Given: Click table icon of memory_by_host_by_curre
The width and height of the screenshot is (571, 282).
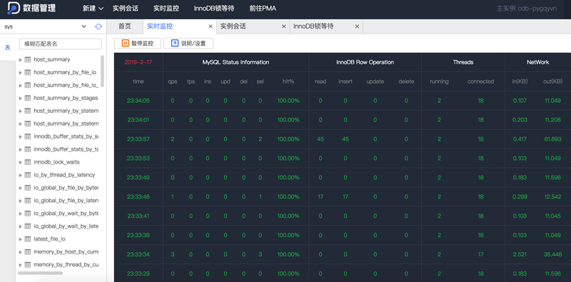Looking at the screenshot, I should click(x=28, y=252).
